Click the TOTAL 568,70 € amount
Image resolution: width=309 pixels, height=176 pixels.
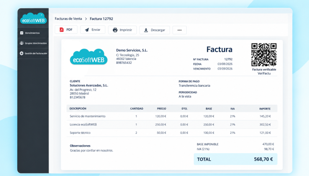tap(264, 159)
